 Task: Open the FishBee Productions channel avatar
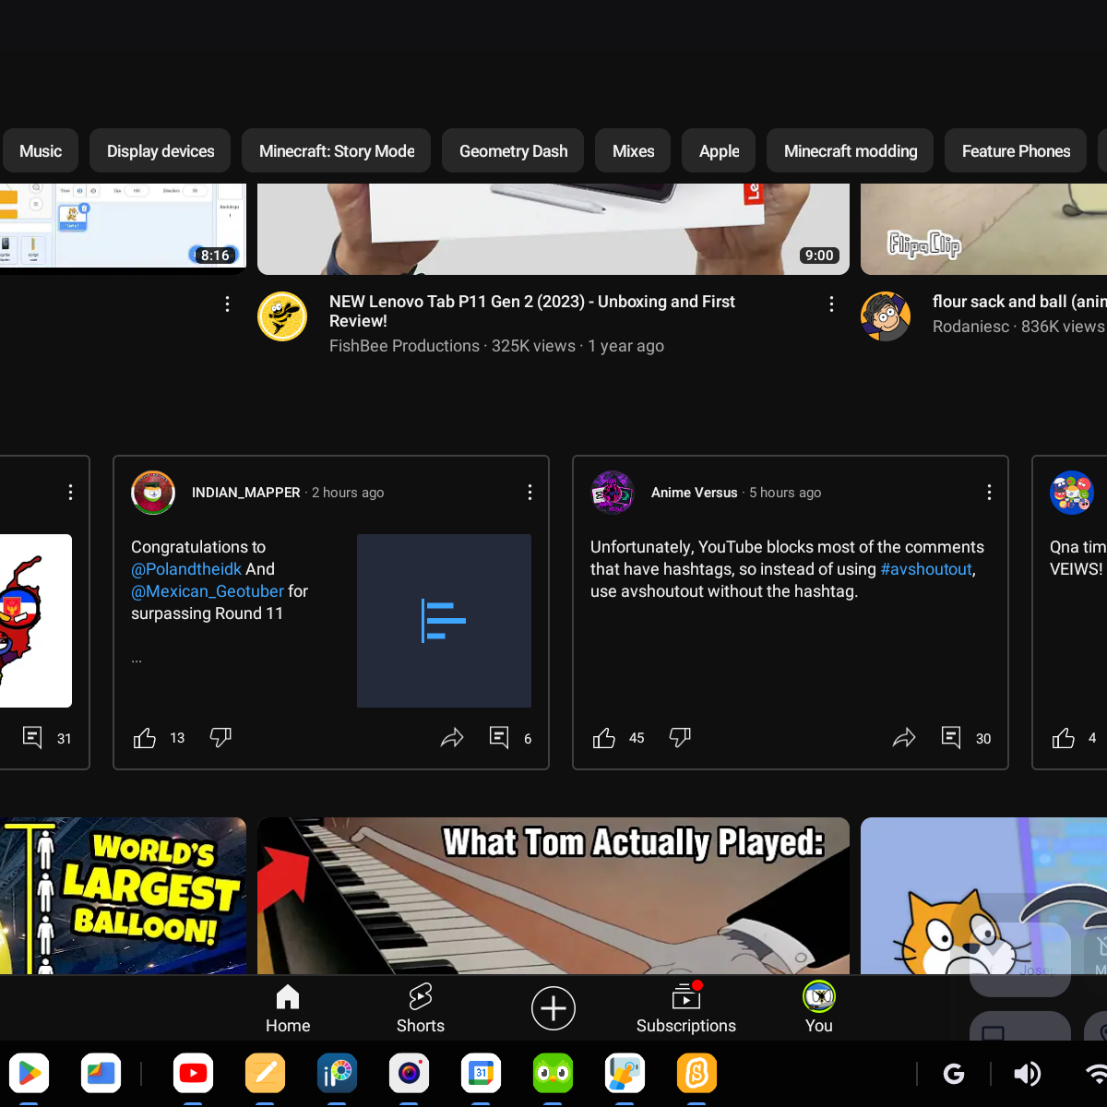pos(282,316)
